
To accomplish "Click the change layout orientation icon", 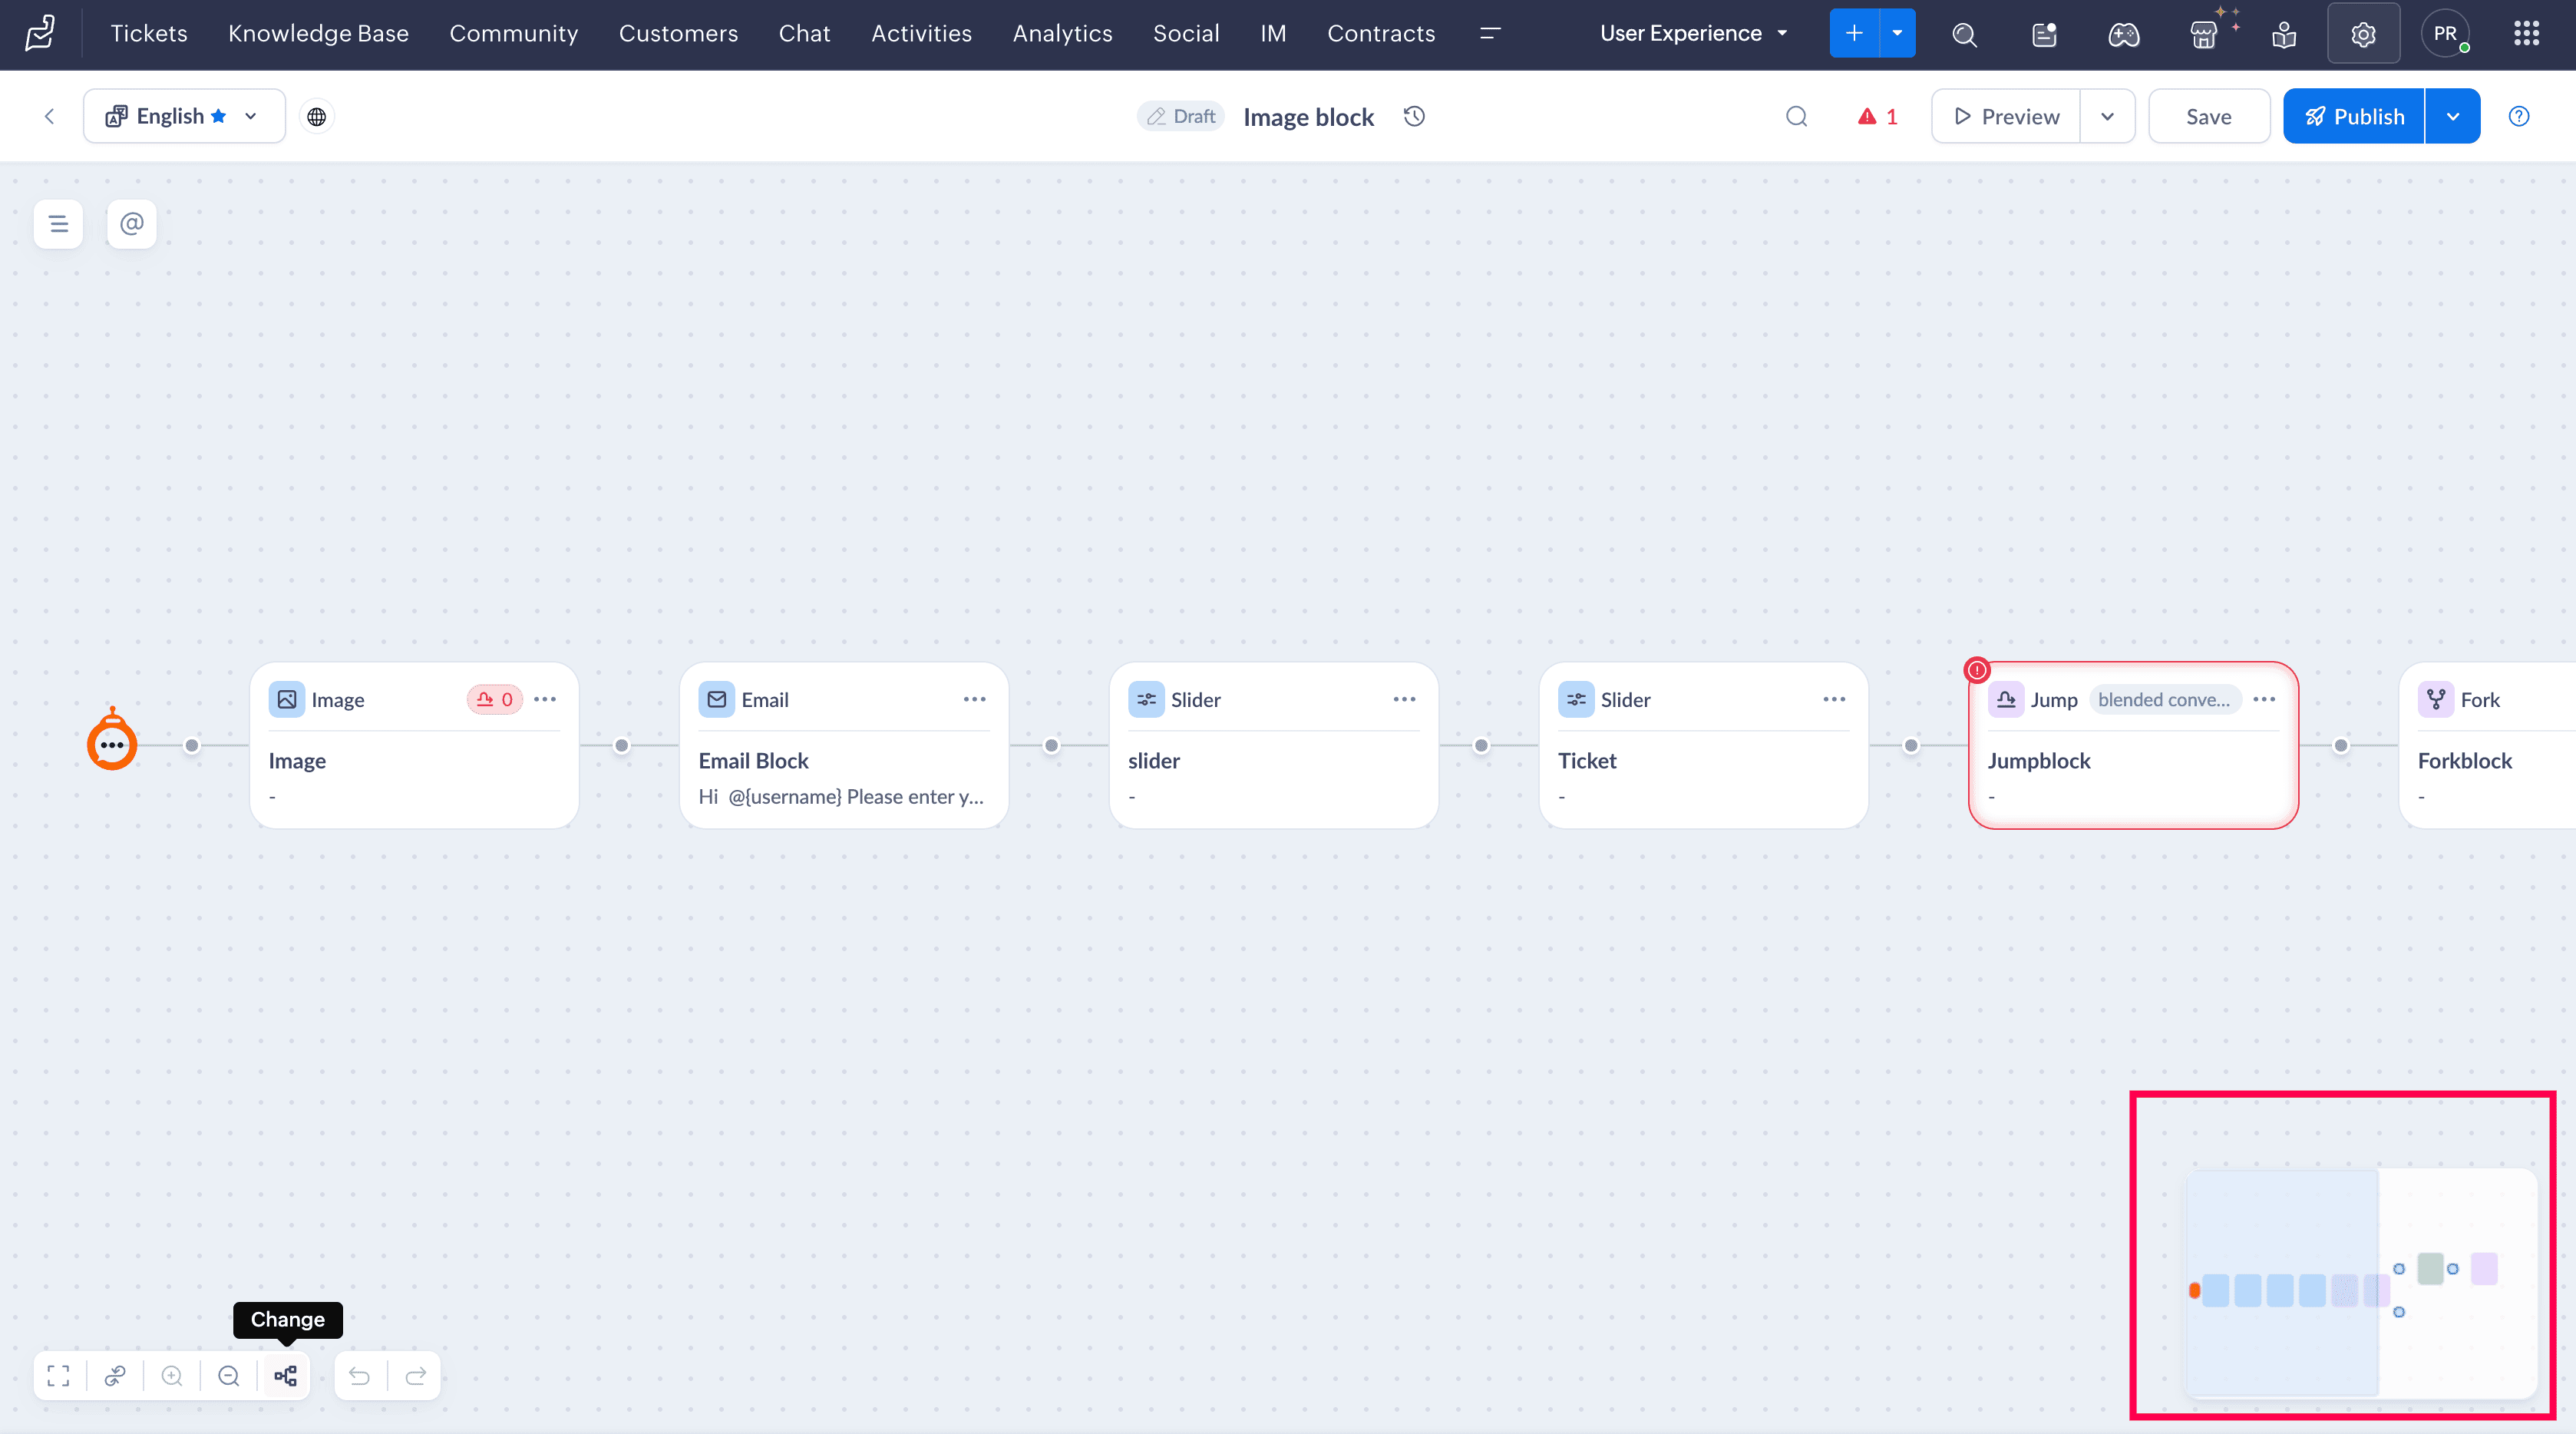I will pos(286,1376).
